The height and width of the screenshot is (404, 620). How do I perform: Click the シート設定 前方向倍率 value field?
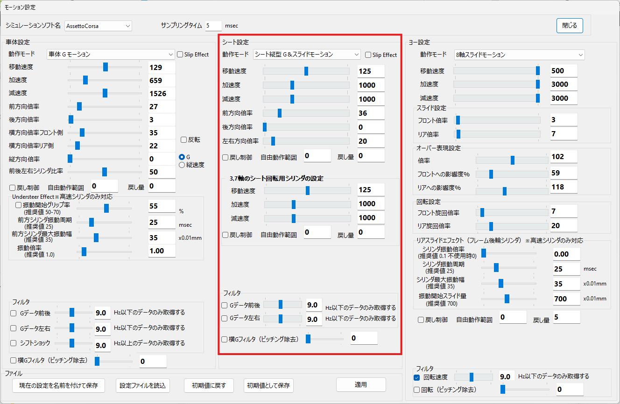tap(371, 113)
